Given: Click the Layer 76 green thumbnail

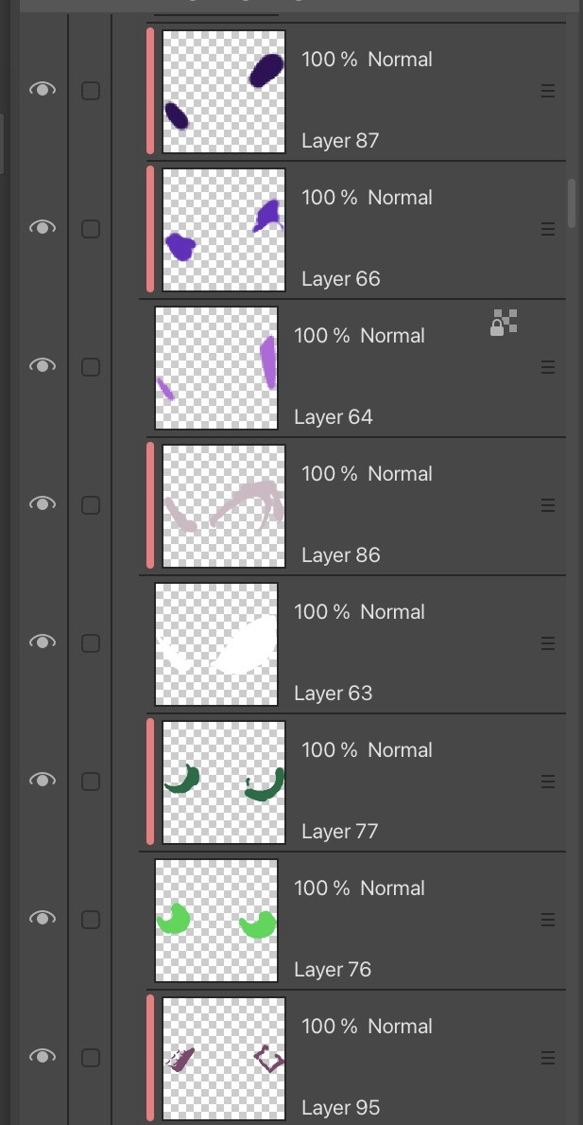Looking at the screenshot, I should pyautogui.click(x=216, y=920).
